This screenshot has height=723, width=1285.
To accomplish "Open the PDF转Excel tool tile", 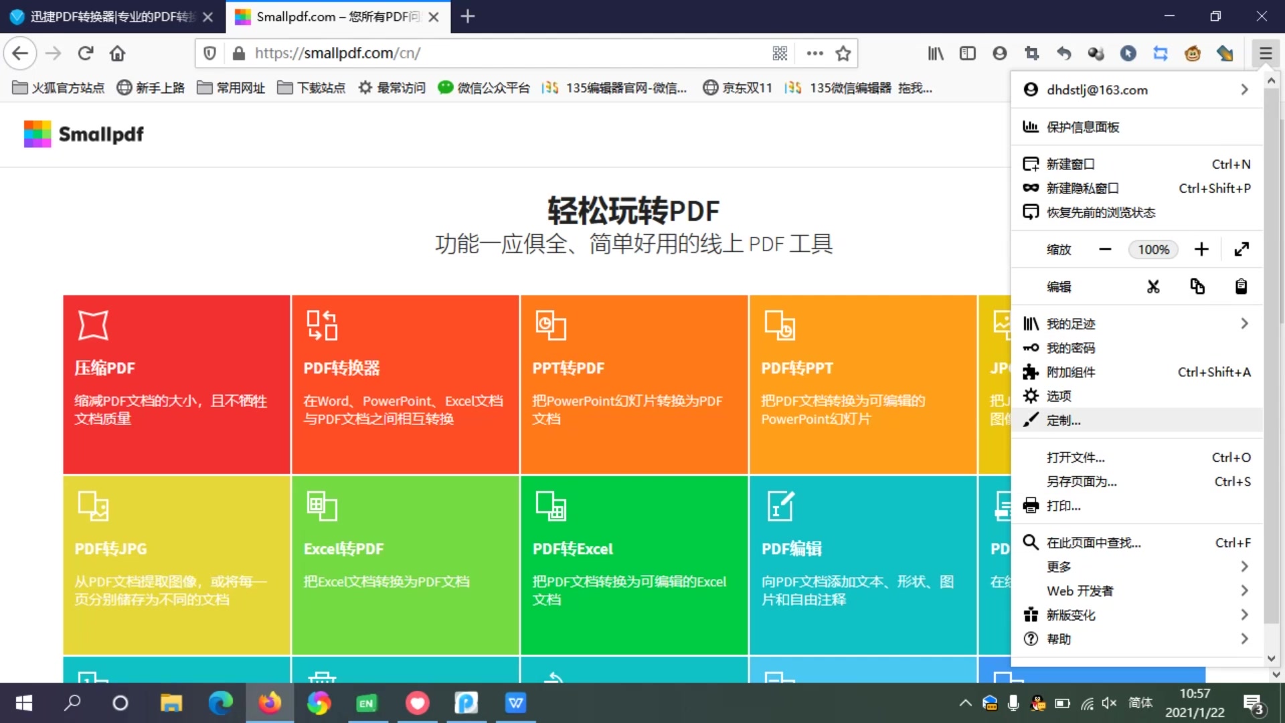I will click(634, 565).
